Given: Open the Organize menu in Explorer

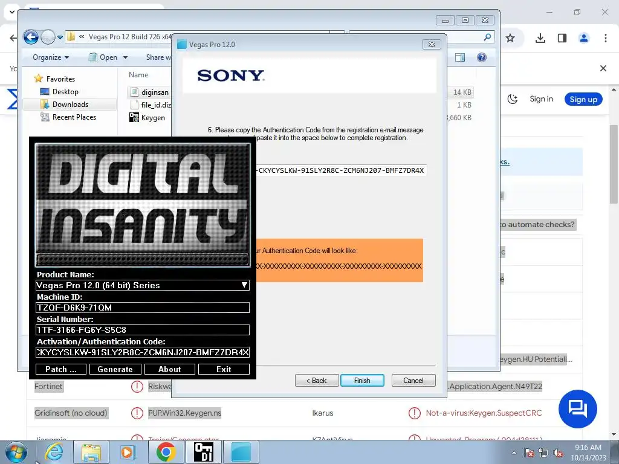Looking at the screenshot, I should pos(51,57).
